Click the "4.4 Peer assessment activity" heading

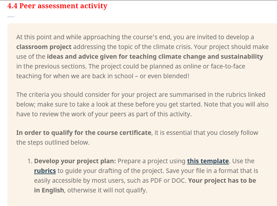pos(57,6)
